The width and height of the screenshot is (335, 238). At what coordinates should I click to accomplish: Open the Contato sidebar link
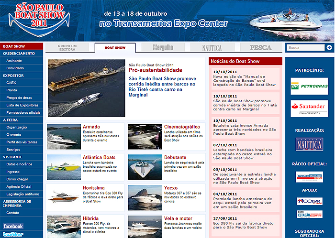coord(13,213)
